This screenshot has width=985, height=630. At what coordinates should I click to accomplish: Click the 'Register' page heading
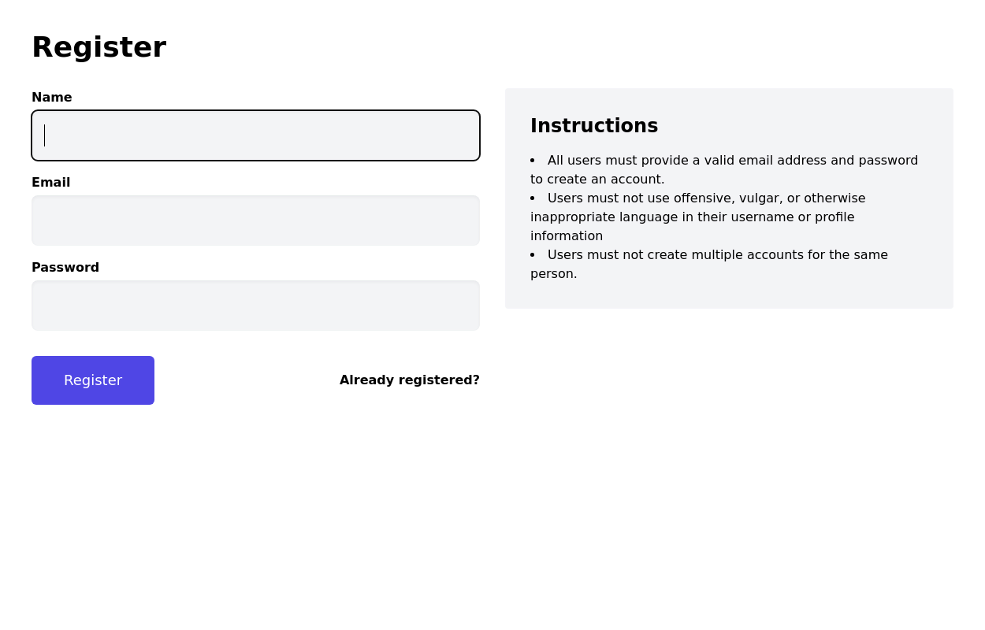[98, 47]
